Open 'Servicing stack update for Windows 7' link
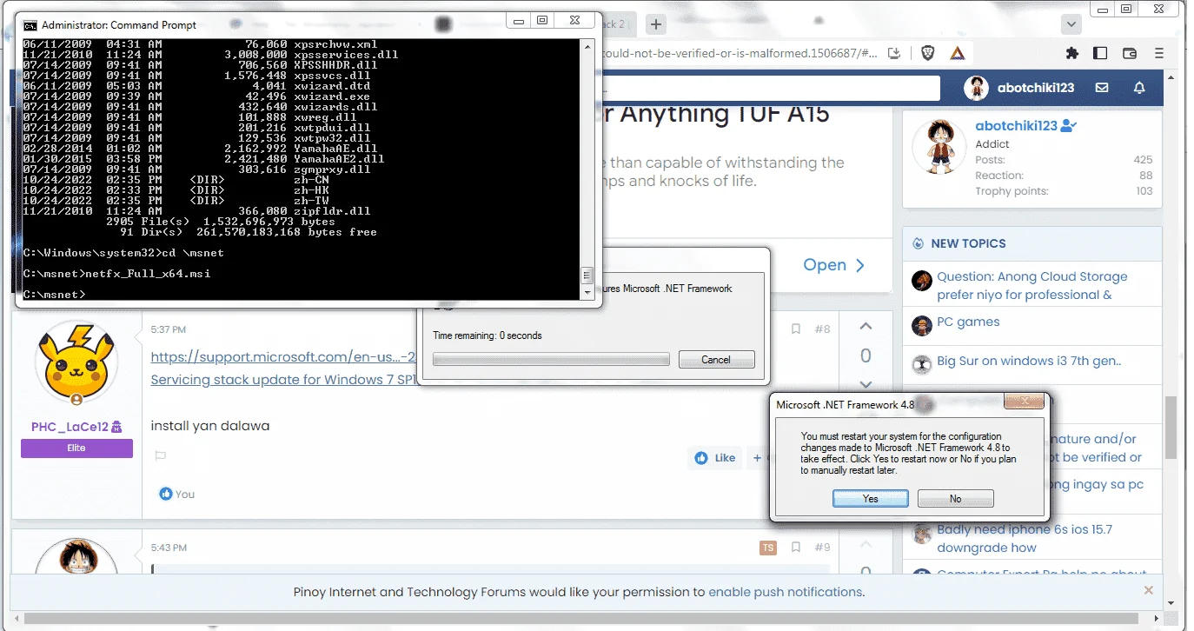This screenshot has height=631, width=1194. click(x=283, y=380)
